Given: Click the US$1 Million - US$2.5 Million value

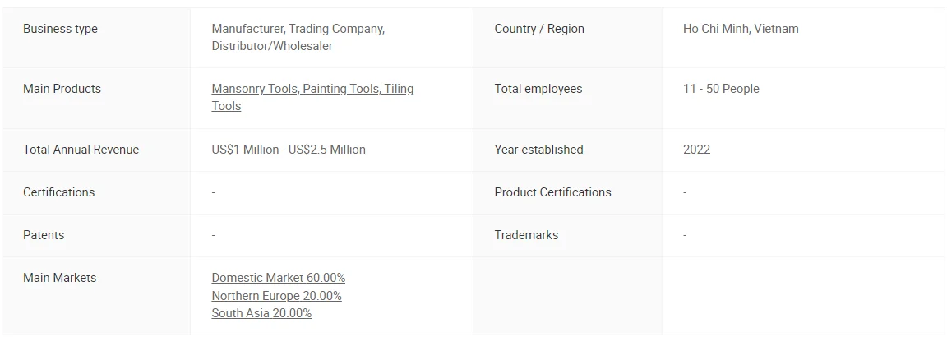Looking at the screenshot, I should (x=289, y=150).
